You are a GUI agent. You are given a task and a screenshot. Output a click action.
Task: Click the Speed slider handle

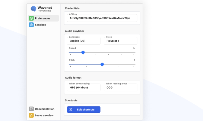83,52
